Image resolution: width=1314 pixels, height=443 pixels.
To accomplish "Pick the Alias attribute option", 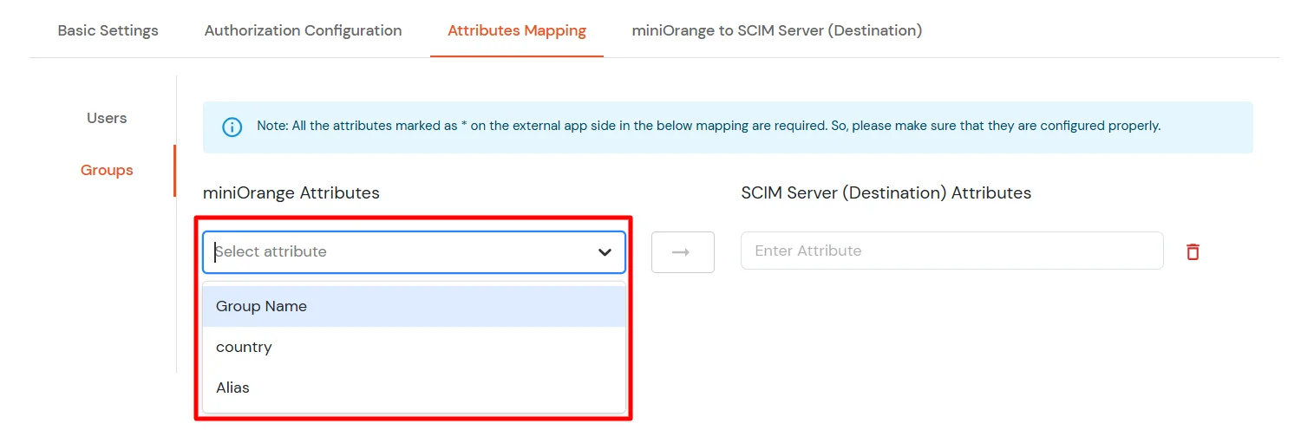I will point(414,388).
